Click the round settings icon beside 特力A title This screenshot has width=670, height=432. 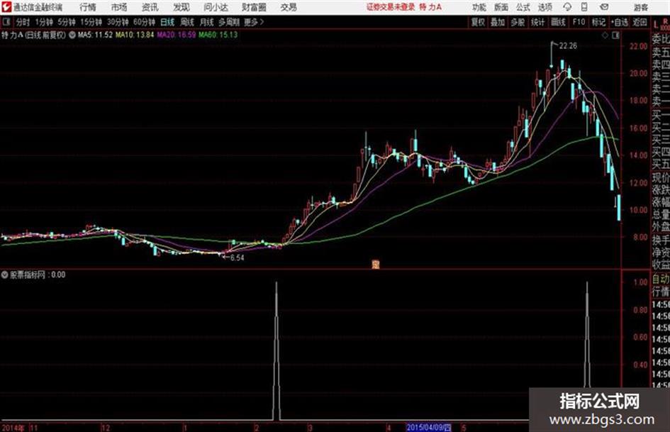tap(72, 35)
